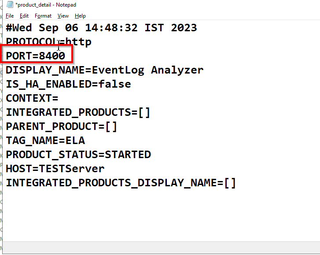Image resolution: width=320 pixels, height=255 pixels.
Task: Place cursor on TAG_NAME=ELA line
Action: [x=45, y=140]
